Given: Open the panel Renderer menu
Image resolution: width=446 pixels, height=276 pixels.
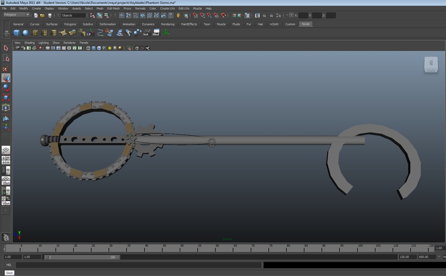Looking at the screenshot, I should click(69, 43).
